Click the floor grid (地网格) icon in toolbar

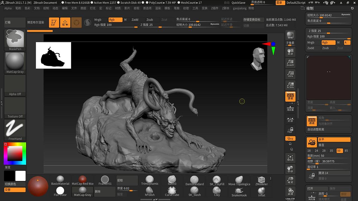coord(290,108)
